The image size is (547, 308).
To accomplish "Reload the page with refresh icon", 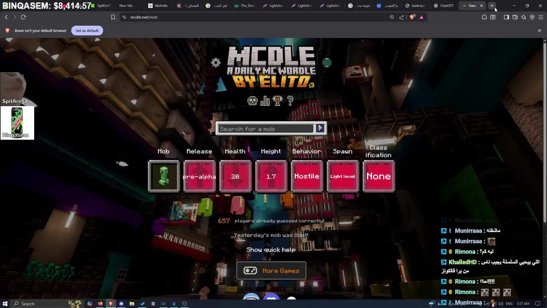I will 23,17.
